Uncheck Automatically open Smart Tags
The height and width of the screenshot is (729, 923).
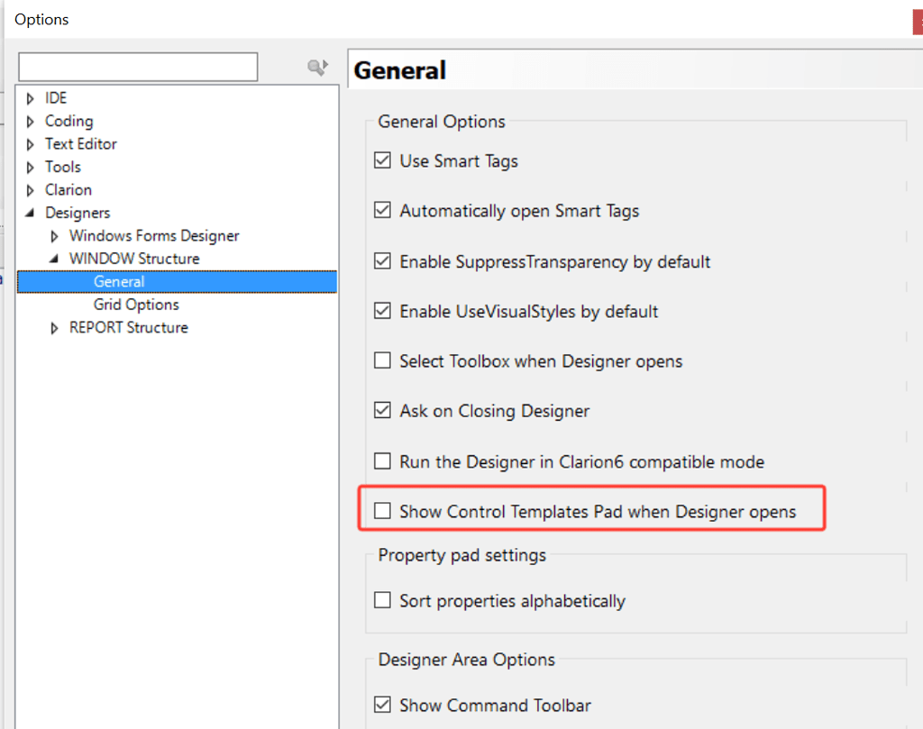tap(382, 210)
